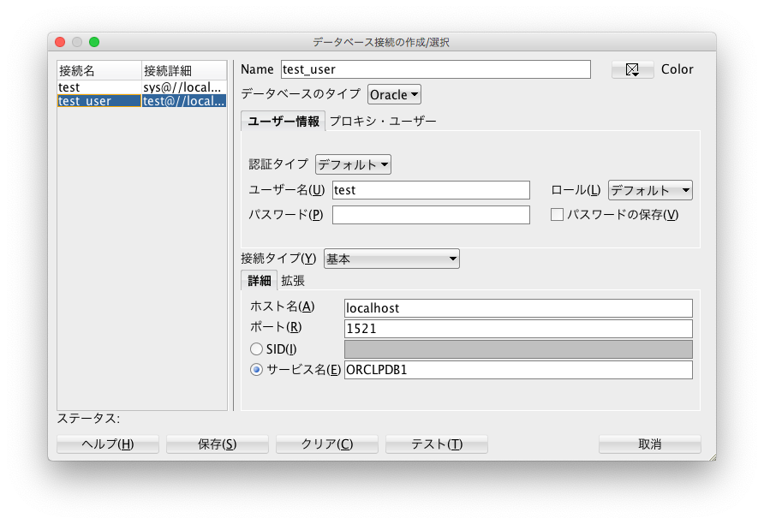Click the 接続名 column header
The width and height of the screenshot is (764, 524).
point(99,70)
